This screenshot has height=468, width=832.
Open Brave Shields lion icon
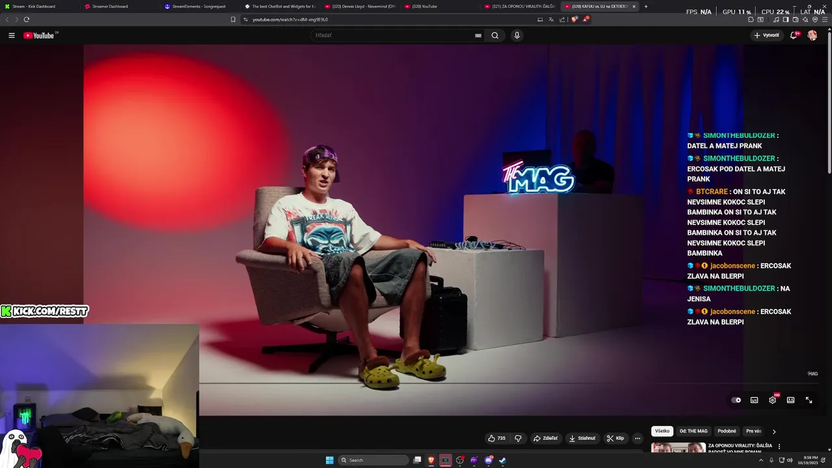[574, 19]
